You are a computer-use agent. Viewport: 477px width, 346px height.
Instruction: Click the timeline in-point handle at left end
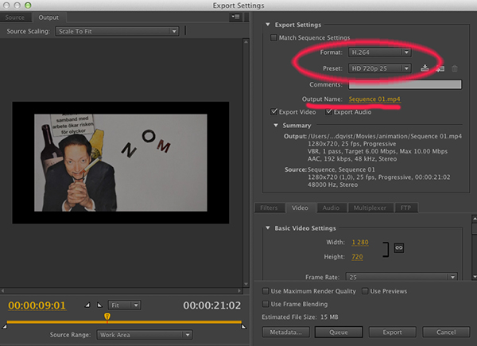click(4, 327)
